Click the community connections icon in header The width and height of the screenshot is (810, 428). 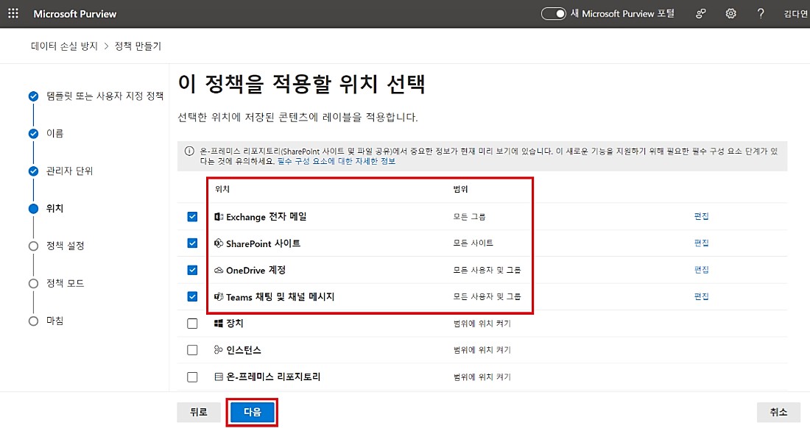[x=702, y=14]
